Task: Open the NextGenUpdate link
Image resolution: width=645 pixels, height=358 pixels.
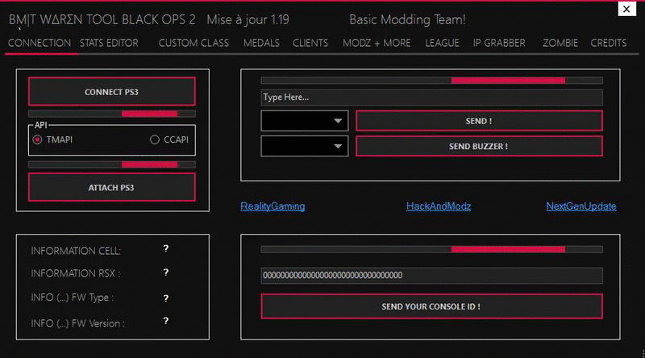Action: tap(581, 206)
